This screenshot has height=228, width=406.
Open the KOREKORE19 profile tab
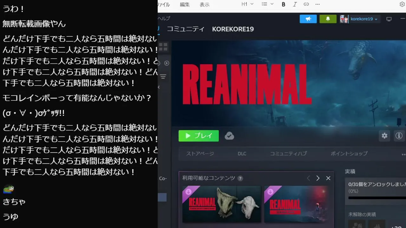233,29
